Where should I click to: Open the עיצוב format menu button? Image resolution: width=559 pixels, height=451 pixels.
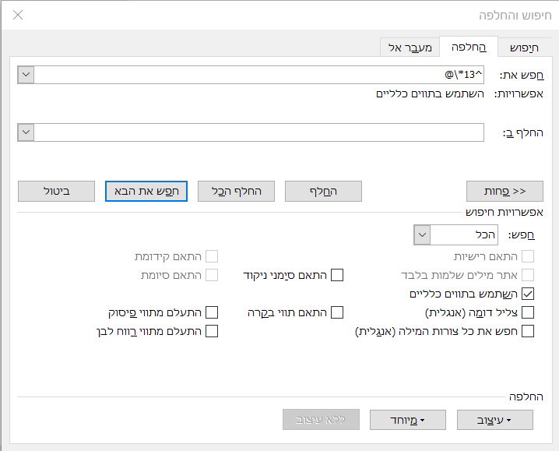pos(495,420)
